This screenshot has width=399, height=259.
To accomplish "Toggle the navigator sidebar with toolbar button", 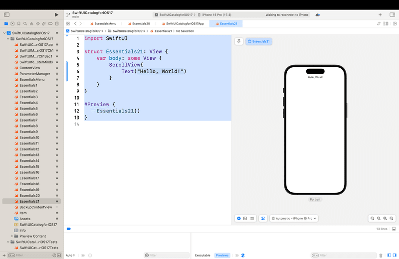I will 7,15.
